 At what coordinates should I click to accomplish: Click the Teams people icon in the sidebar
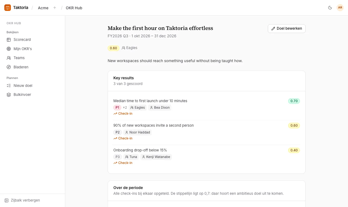click(9, 58)
